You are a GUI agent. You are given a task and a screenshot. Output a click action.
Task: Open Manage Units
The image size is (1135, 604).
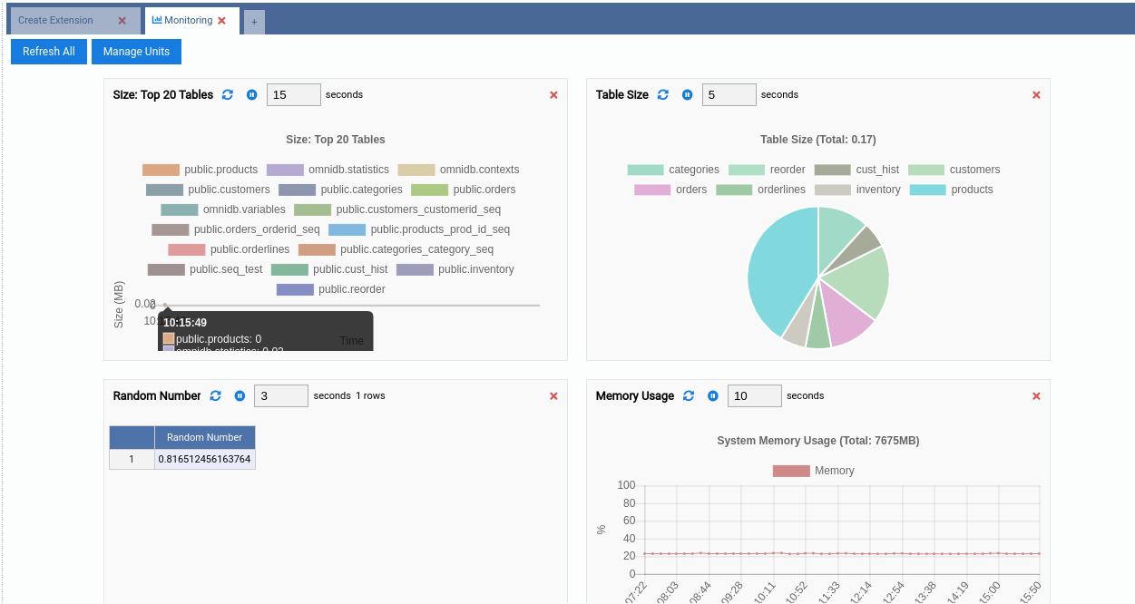136,52
